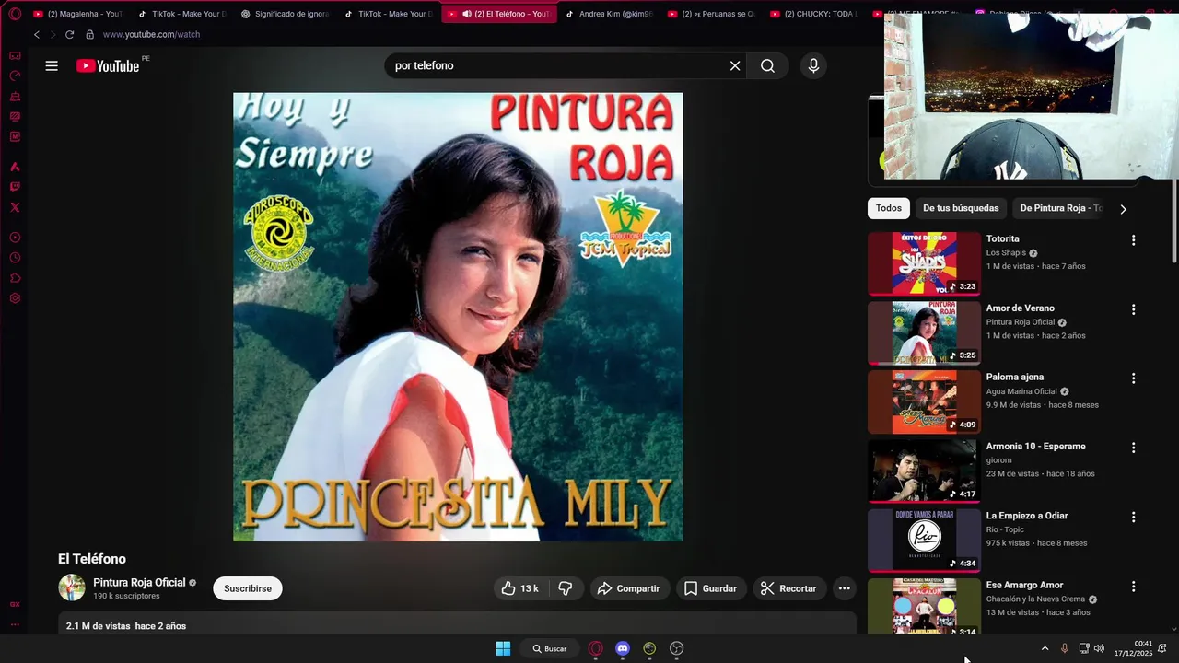Click the Compartir share button
The image size is (1179, 663).
pyautogui.click(x=630, y=588)
